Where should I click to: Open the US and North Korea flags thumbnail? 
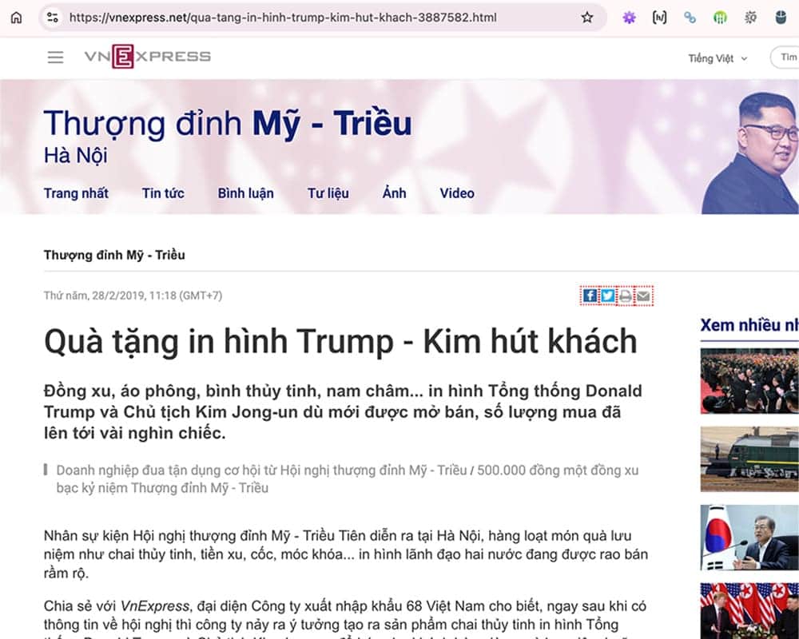(749, 611)
